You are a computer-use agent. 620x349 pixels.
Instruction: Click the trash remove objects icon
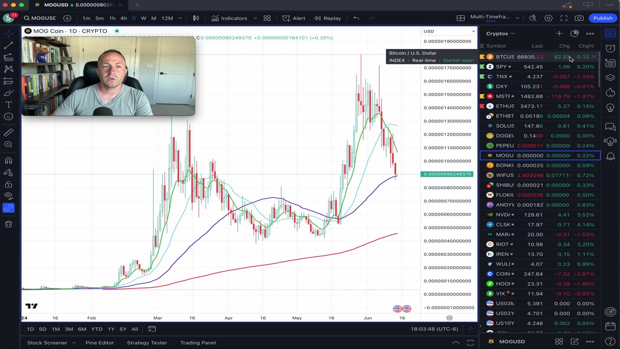[x=8, y=224]
